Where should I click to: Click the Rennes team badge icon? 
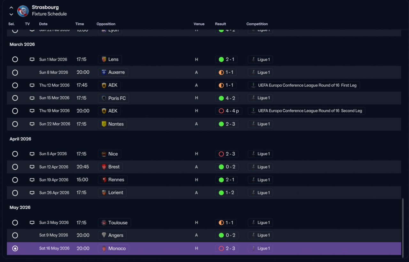pyautogui.click(x=104, y=180)
